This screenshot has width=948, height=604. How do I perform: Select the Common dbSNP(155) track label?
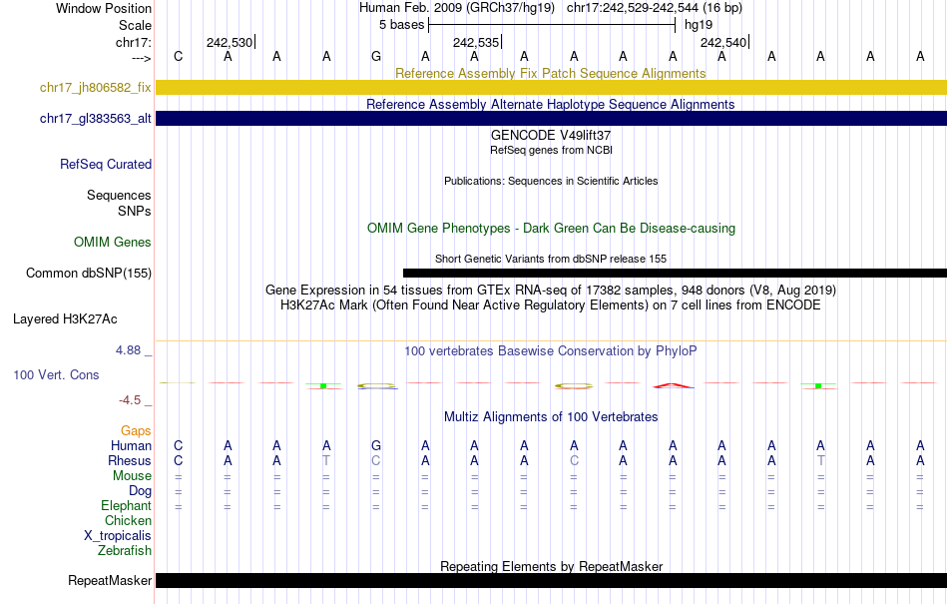89,273
